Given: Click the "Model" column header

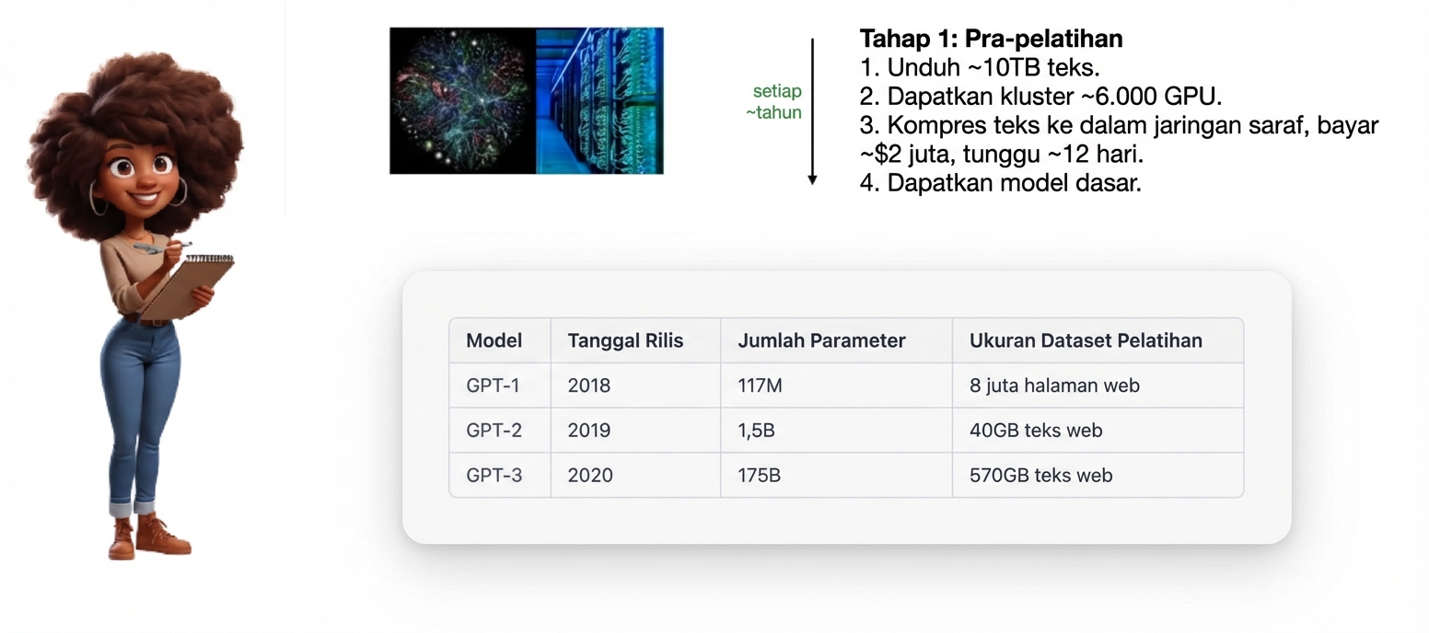Looking at the screenshot, I should coord(494,340).
